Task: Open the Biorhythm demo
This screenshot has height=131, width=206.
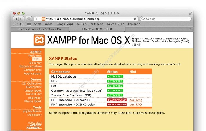Action: (34, 87)
